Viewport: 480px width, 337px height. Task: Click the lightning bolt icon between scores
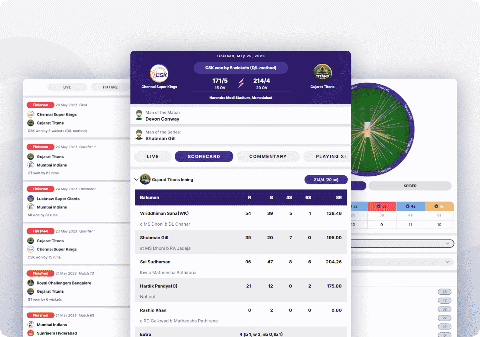click(x=241, y=84)
